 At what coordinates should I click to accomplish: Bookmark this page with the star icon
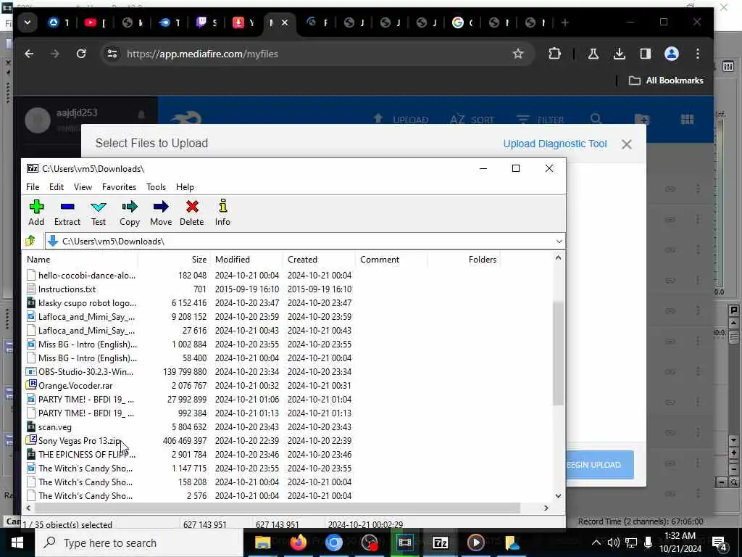(518, 54)
